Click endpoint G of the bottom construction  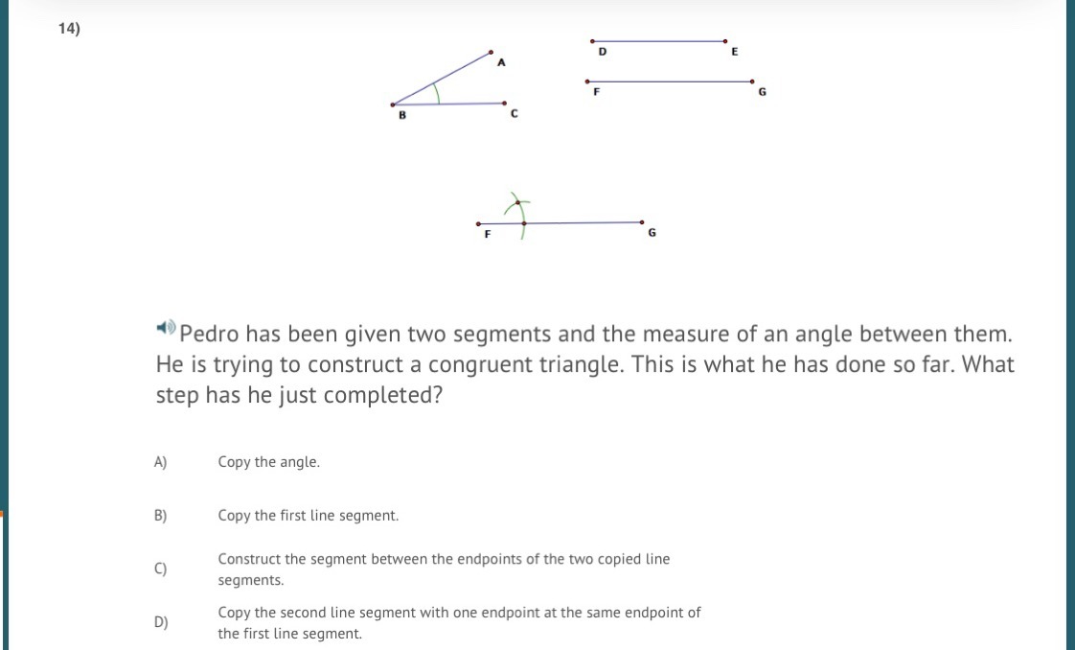(642, 222)
